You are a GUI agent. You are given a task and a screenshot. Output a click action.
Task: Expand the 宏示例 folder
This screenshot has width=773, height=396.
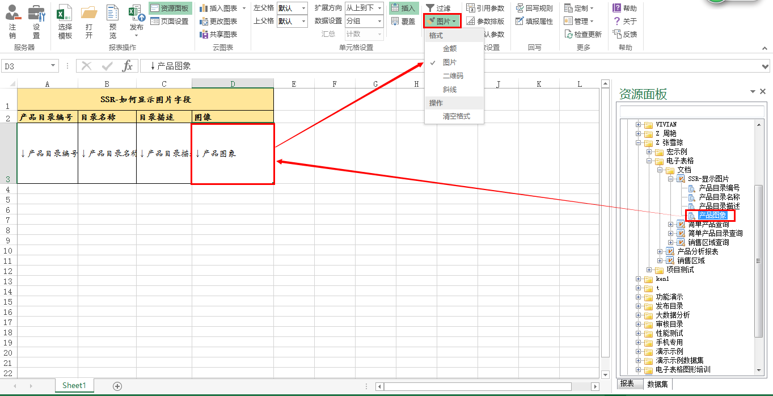(649, 151)
